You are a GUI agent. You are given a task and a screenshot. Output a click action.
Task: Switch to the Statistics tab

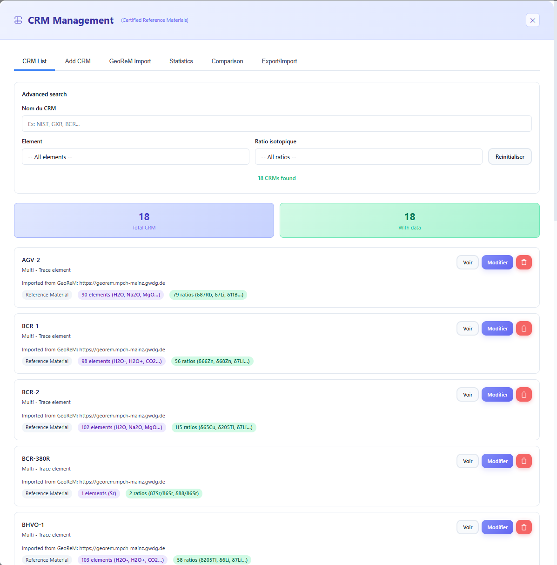181,61
